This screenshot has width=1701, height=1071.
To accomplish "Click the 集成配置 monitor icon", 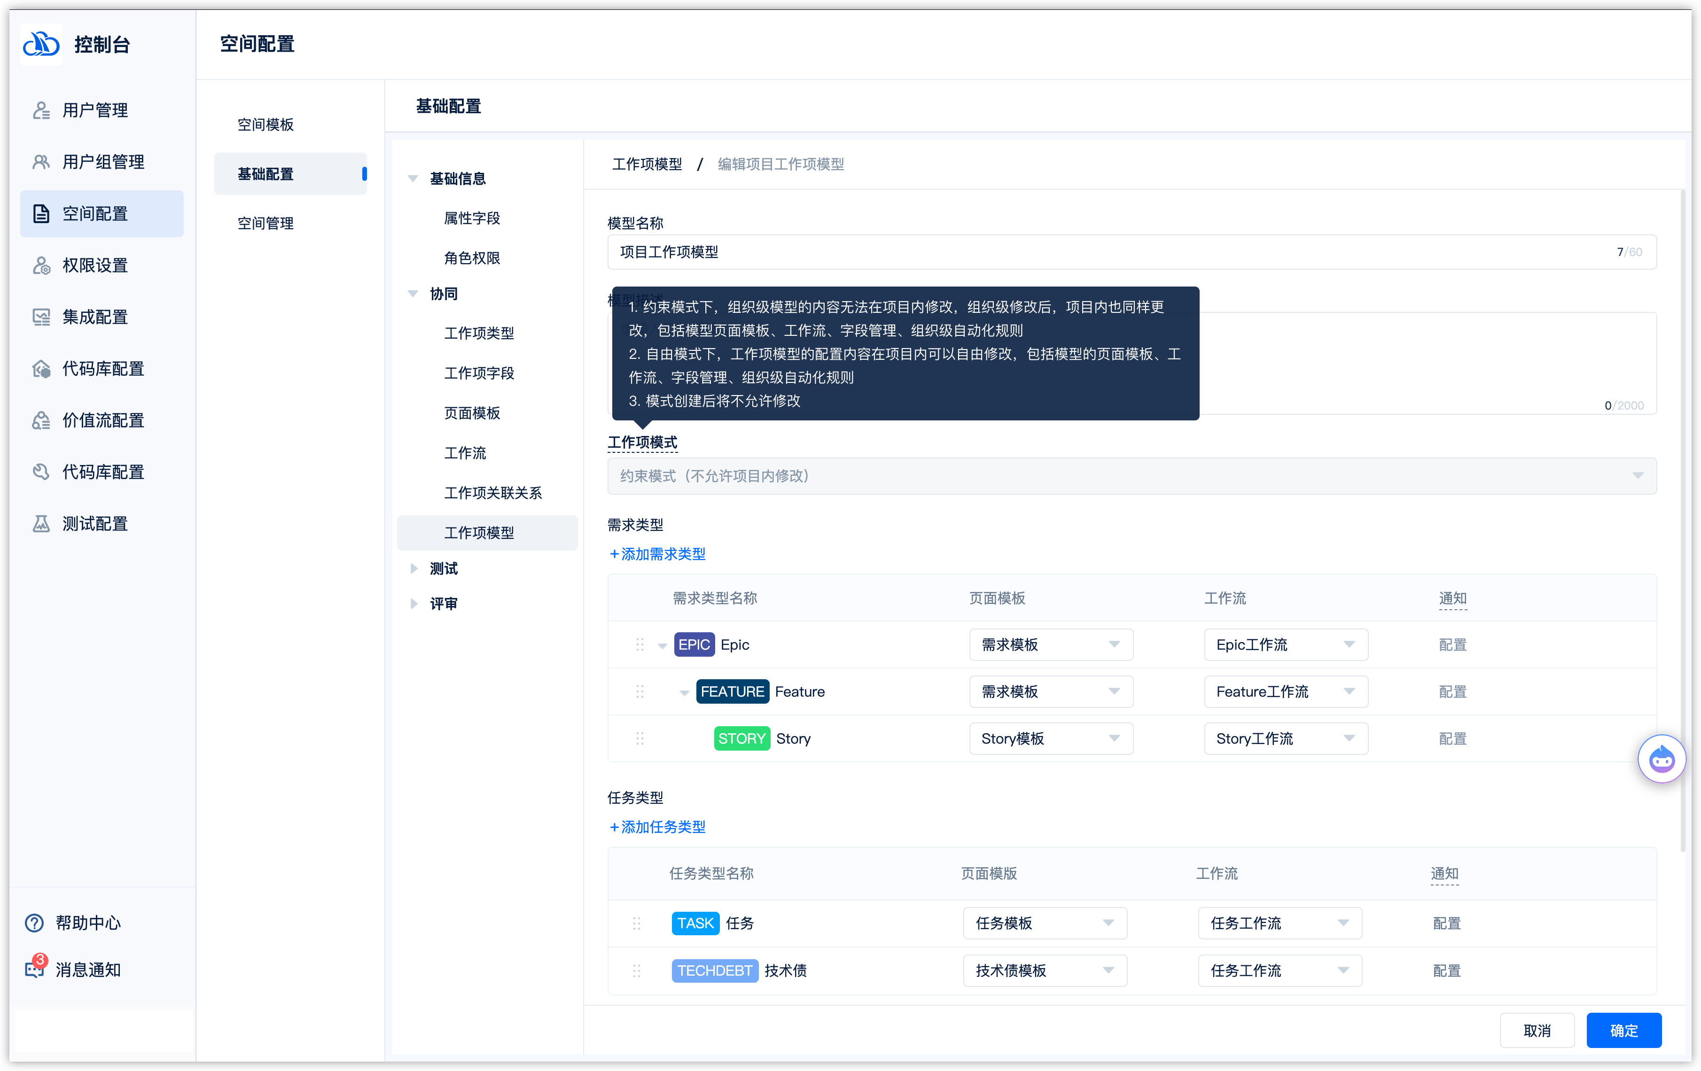I will 41,317.
